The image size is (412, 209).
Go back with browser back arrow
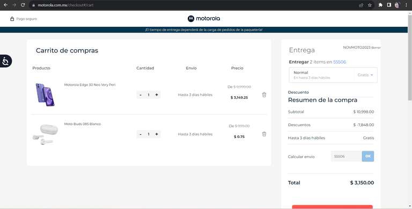coord(5,5)
